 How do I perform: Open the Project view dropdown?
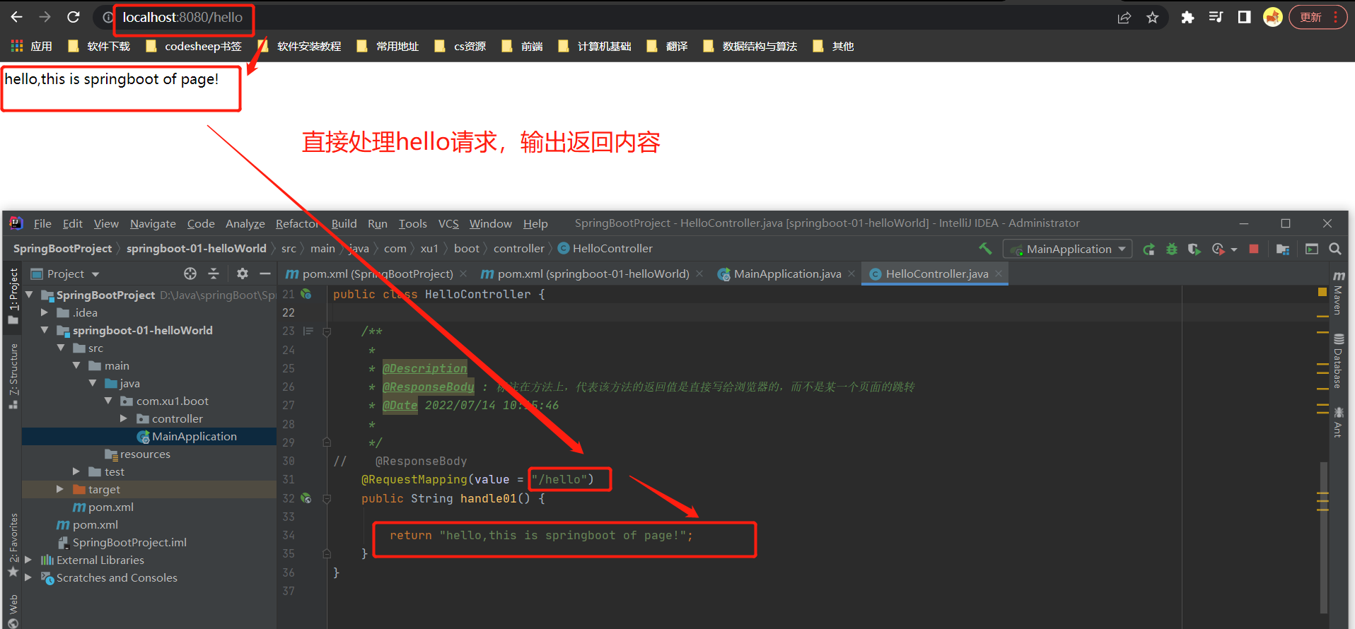click(x=65, y=274)
